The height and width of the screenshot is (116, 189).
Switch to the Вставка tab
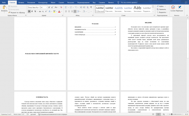(21, 2)
